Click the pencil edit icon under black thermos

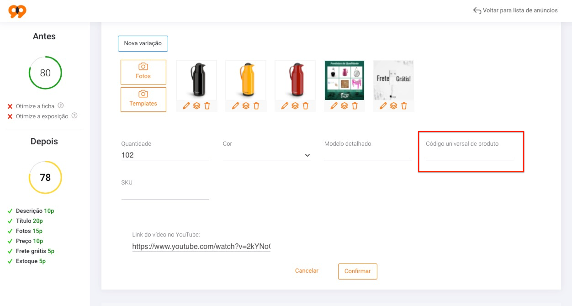[186, 106]
